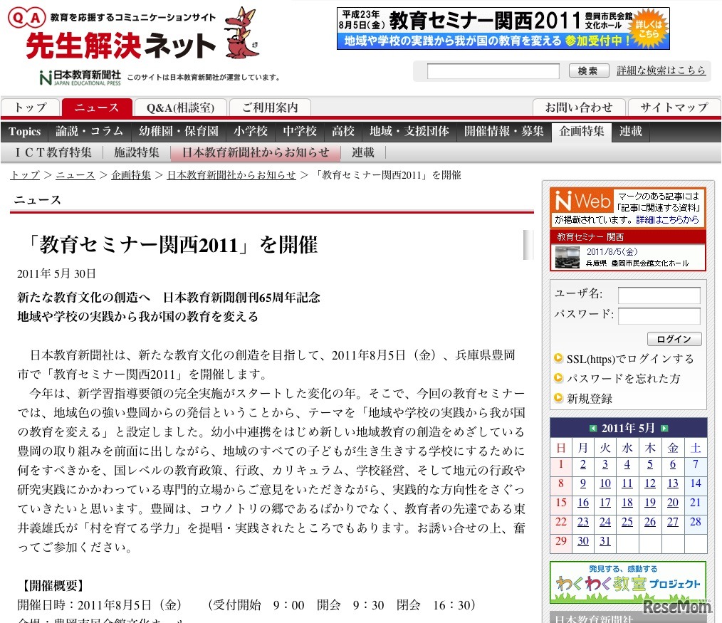The width and height of the screenshot is (722, 623).
Task: Click the ログイン button
Action: click(674, 340)
